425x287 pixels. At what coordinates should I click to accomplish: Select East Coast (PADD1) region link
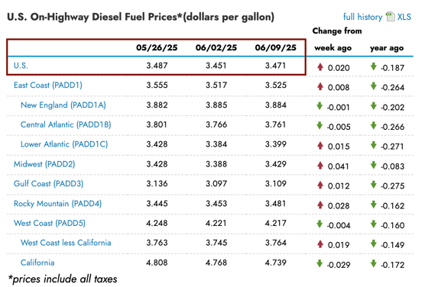[x=48, y=85]
